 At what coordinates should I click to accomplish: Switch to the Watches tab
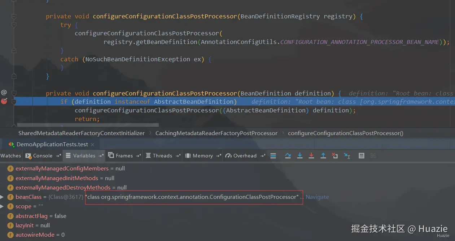tap(10, 156)
